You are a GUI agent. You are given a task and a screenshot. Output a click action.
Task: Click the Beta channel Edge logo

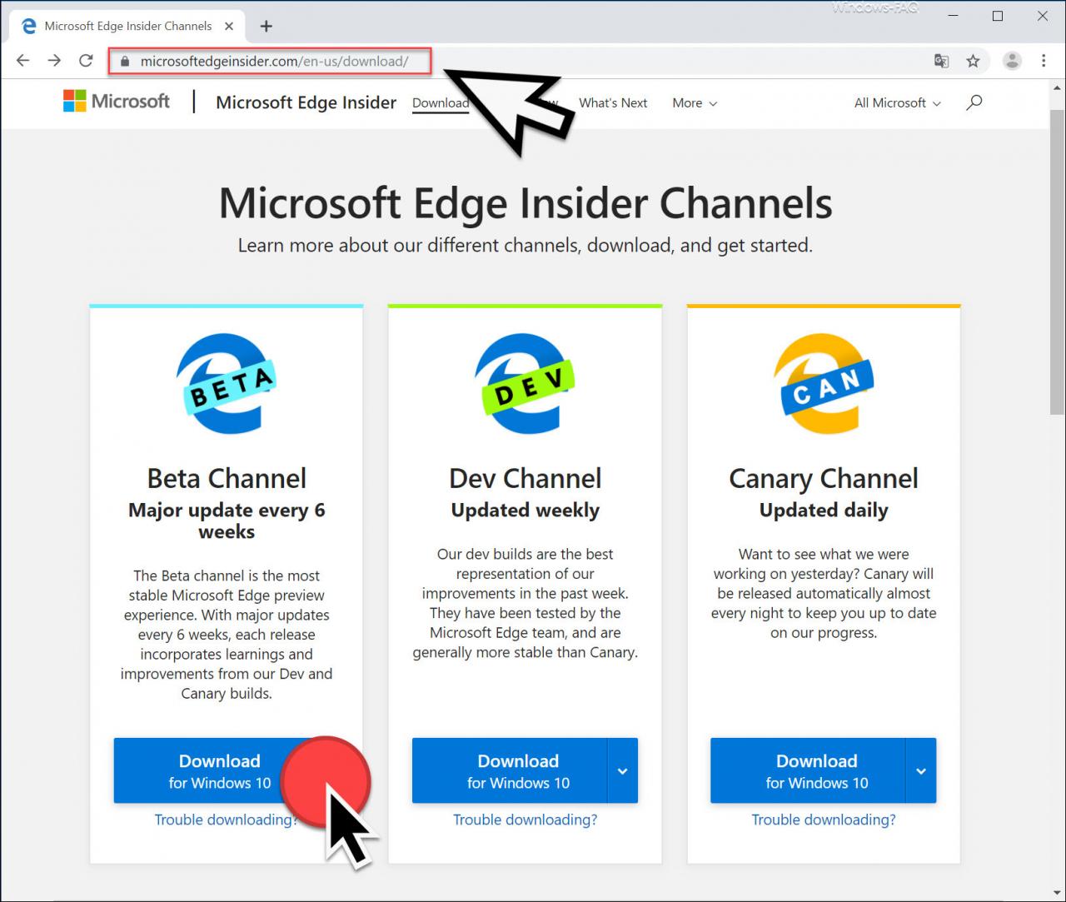pyautogui.click(x=226, y=383)
